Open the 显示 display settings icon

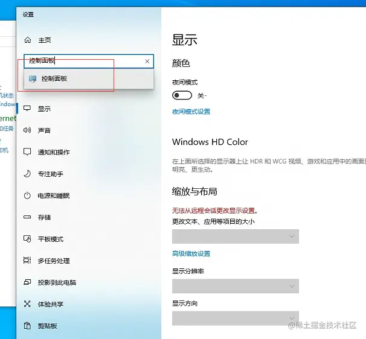[27, 109]
